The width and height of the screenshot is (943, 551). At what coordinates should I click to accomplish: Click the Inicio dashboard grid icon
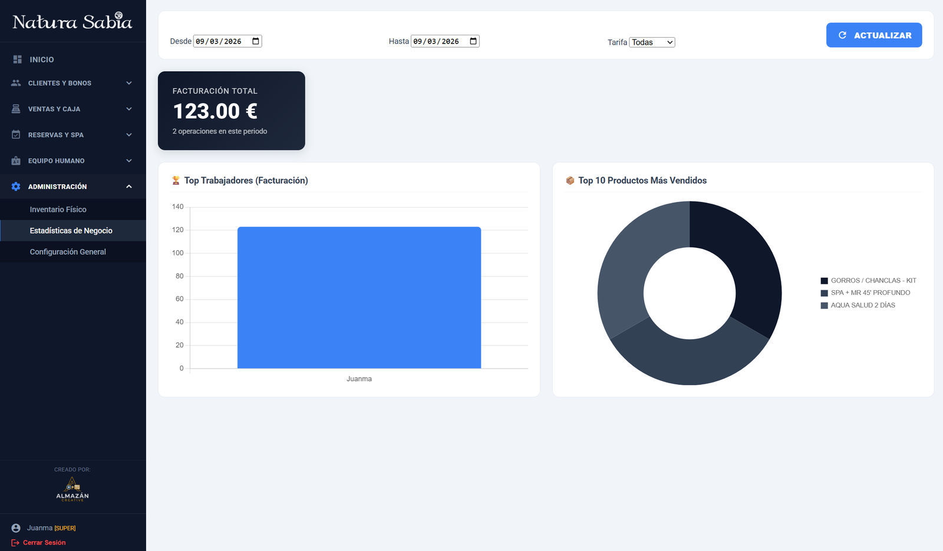[x=17, y=59]
